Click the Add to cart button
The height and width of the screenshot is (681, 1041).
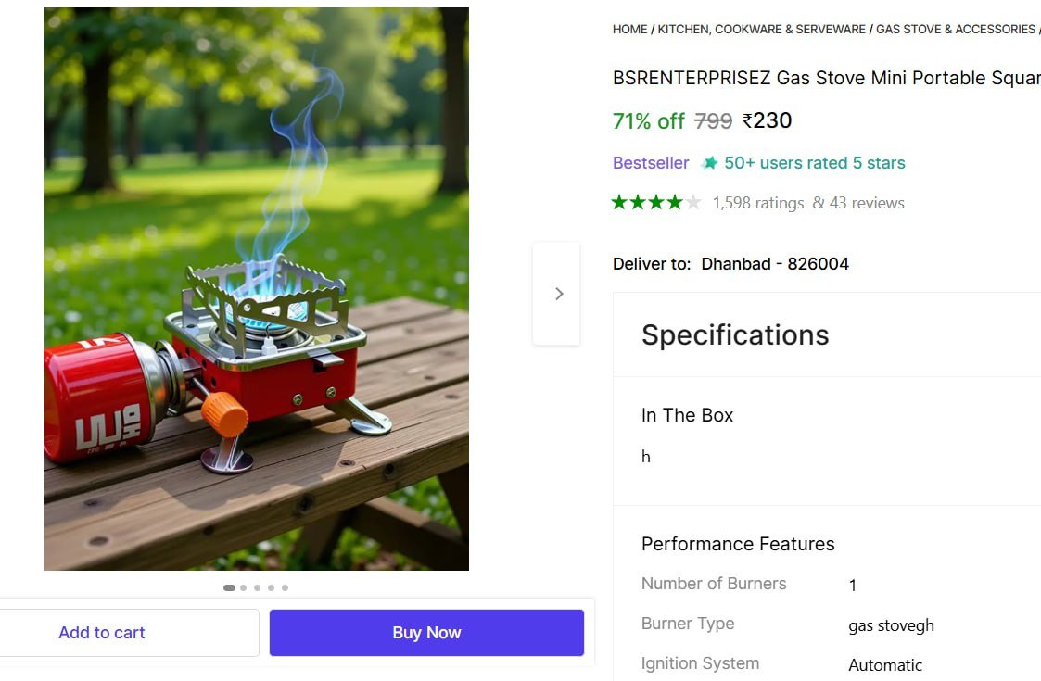102,632
